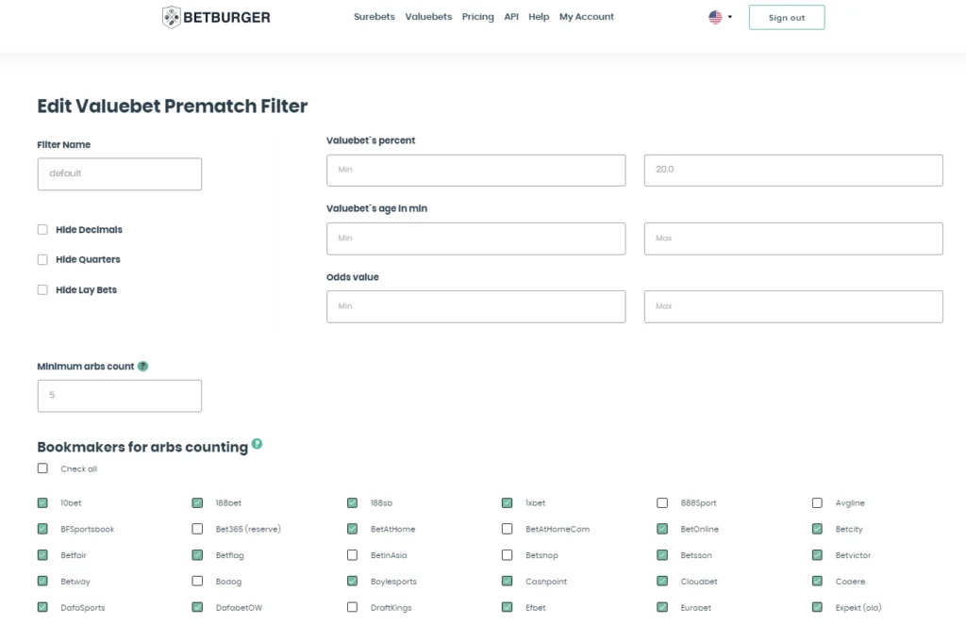The image size is (966, 624).
Task: Uncheck the Cashpoint bookmaker
Action: click(507, 581)
